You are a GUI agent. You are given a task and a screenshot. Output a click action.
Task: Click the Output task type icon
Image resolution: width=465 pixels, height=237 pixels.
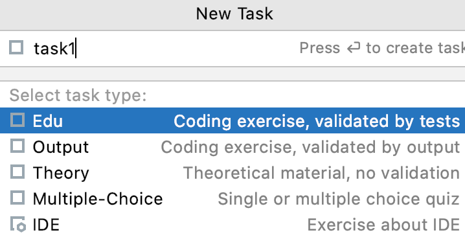pos(17,146)
